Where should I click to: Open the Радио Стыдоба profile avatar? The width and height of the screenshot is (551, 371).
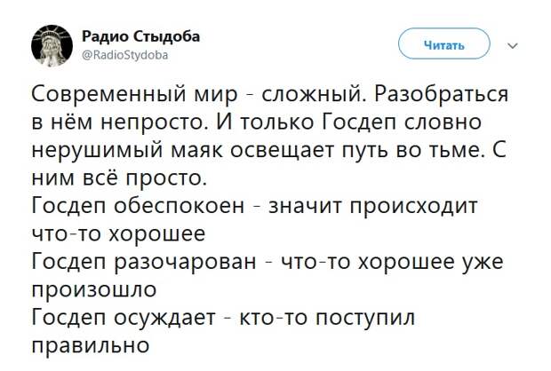[x=52, y=45]
